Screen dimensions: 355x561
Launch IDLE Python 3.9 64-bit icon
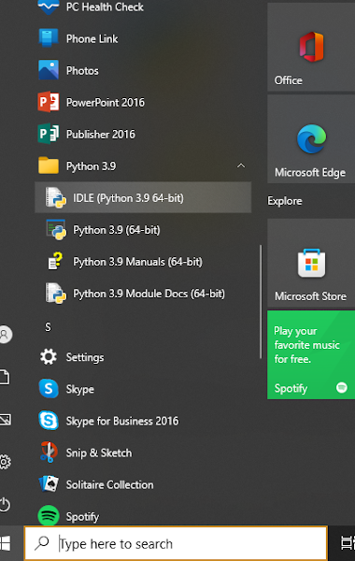tap(55, 197)
